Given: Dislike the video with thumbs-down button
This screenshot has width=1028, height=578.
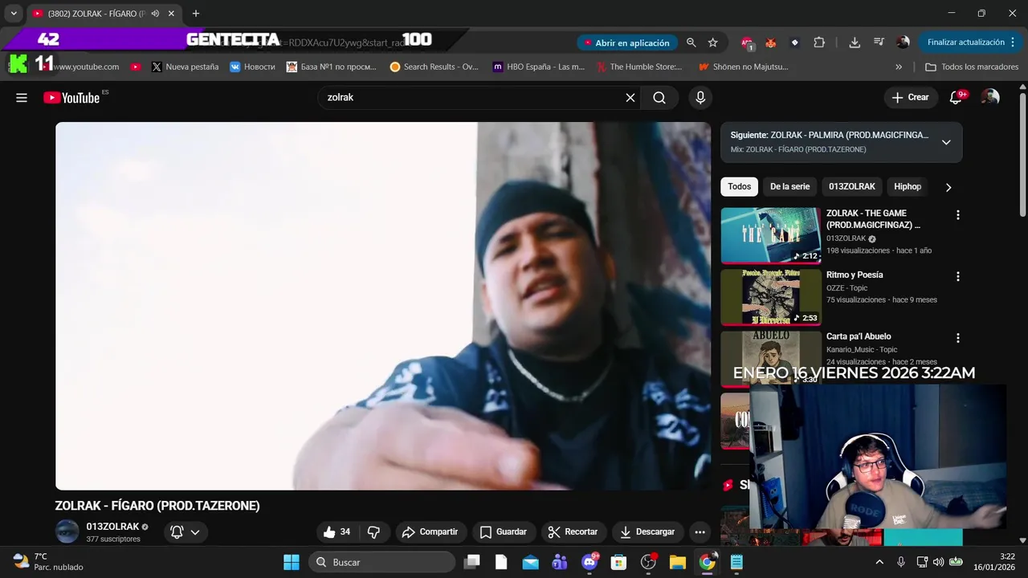Looking at the screenshot, I should 374,532.
